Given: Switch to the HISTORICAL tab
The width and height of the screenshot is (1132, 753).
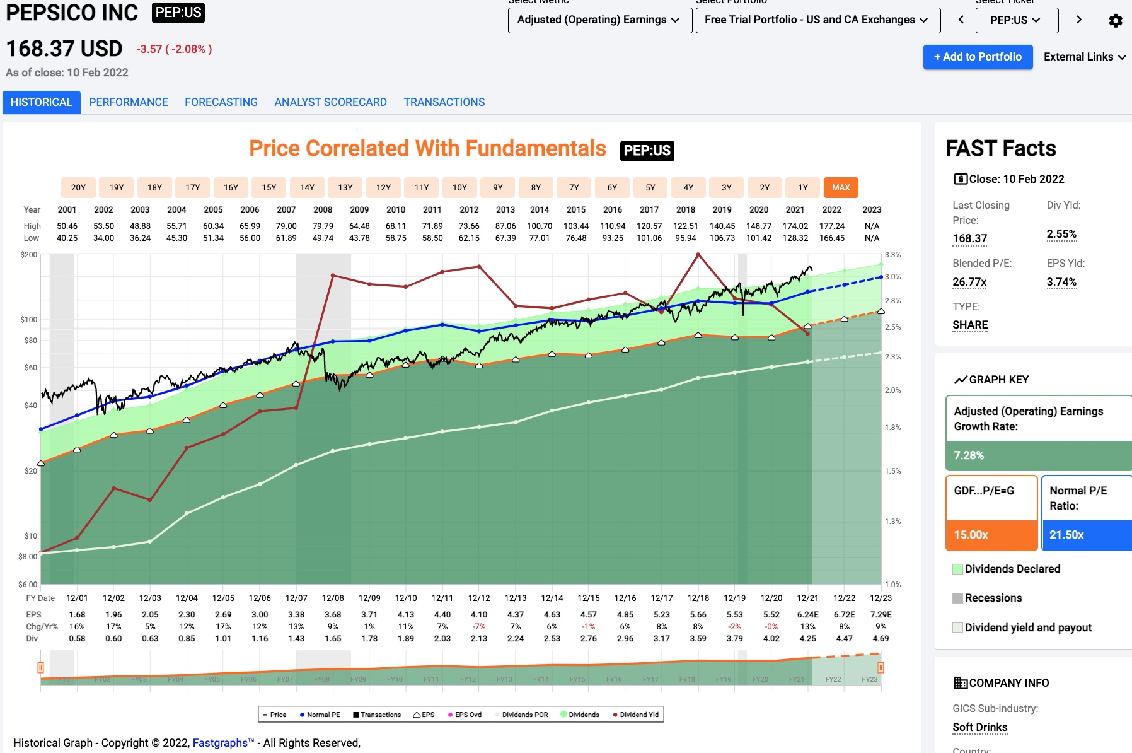Looking at the screenshot, I should point(42,102).
